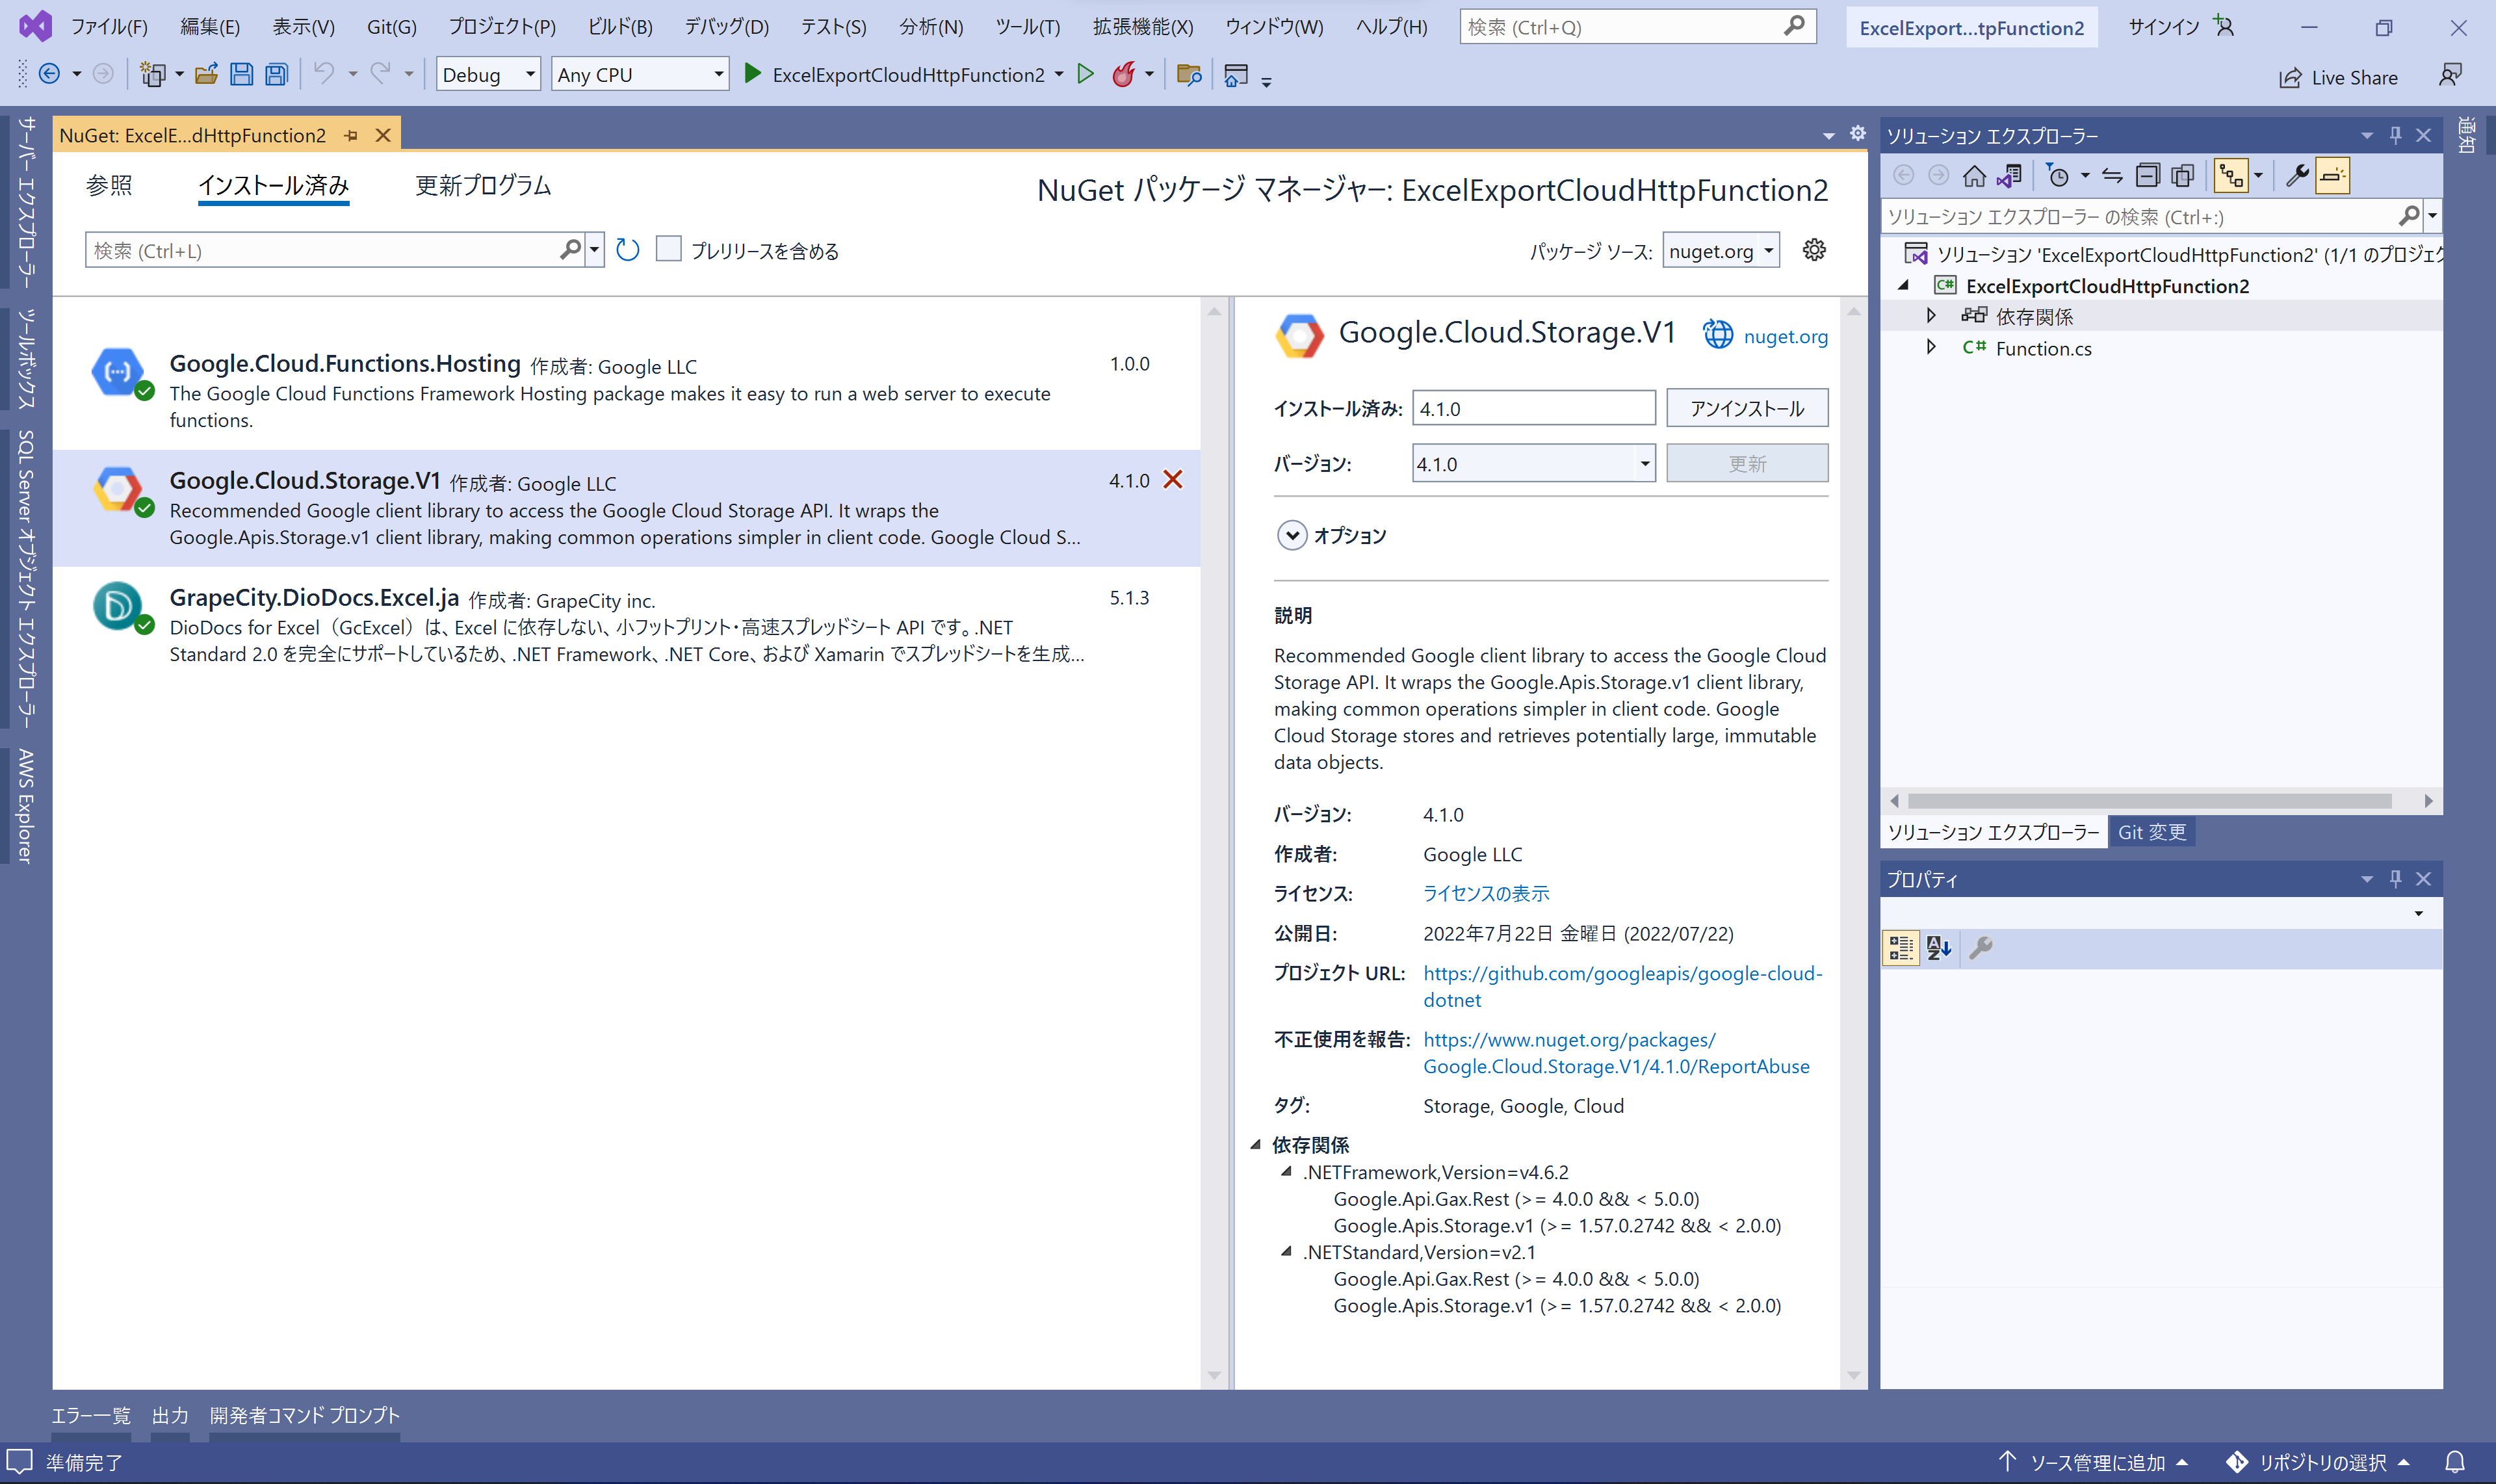The width and height of the screenshot is (2496, 1484).
Task: Refresh the NuGet package list
Action: click(x=628, y=250)
